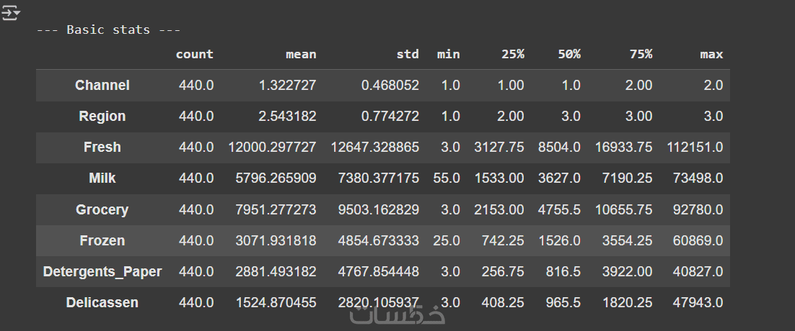Click the Delicassen row label
The width and height of the screenshot is (795, 331).
[x=102, y=302]
